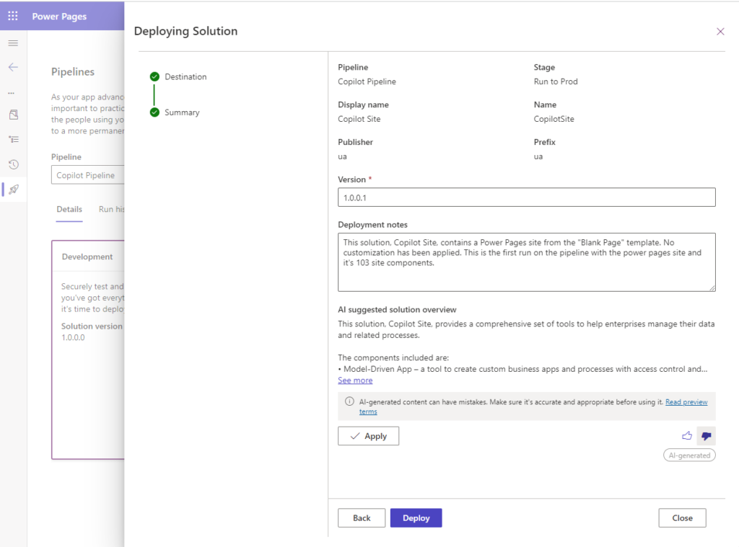Click the Deploy button
The height and width of the screenshot is (547, 739).
pos(416,518)
